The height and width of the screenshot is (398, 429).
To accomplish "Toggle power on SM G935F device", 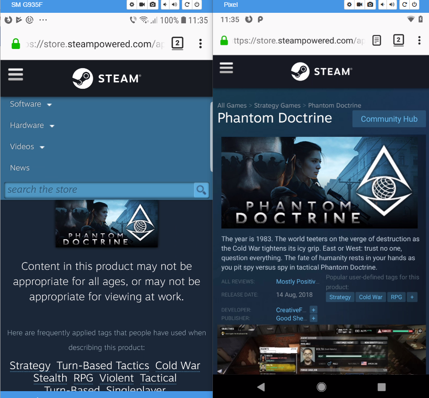I will (197, 5).
